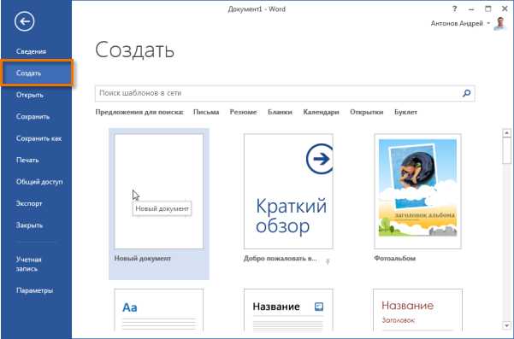This screenshot has height=339, width=514.
Task: Select Создать in the sidebar
Action: pos(37,73)
